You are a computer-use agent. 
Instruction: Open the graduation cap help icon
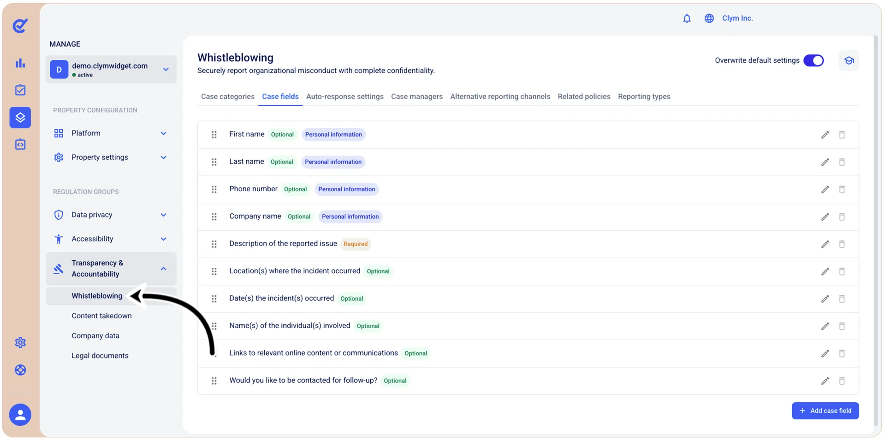[x=848, y=60]
